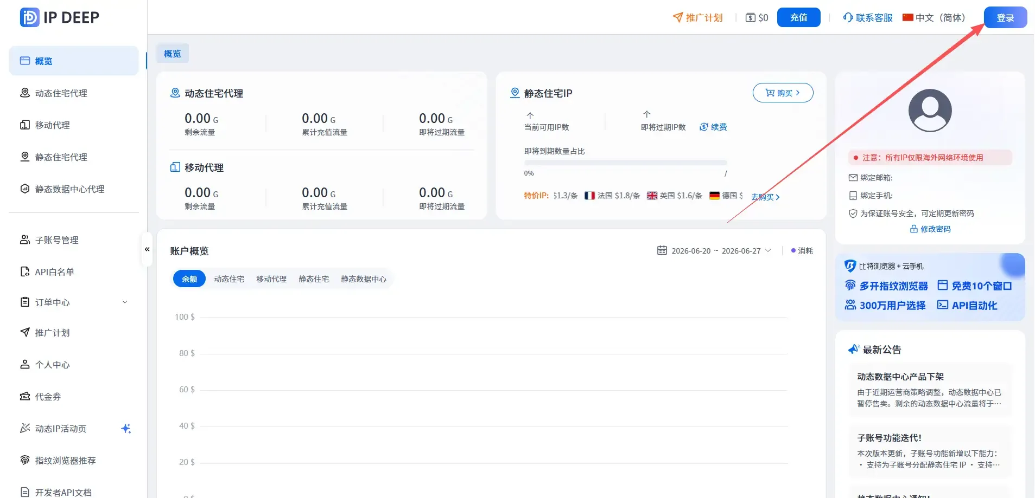Click the 指纹浏览器推荐 fingerprint icon
This screenshot has height=498, width=1035.
(x=24, y=460)
